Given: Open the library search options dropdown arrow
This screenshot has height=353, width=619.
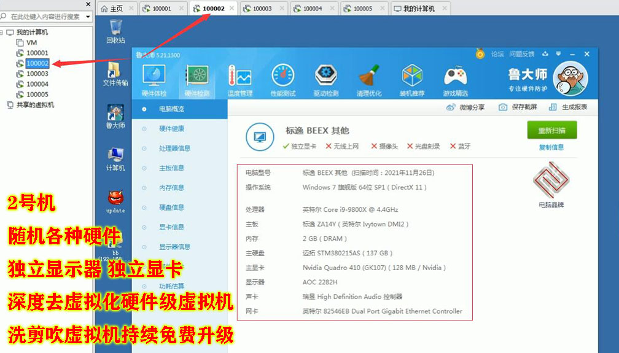Looking at the screenshot, I should [88, 17].
